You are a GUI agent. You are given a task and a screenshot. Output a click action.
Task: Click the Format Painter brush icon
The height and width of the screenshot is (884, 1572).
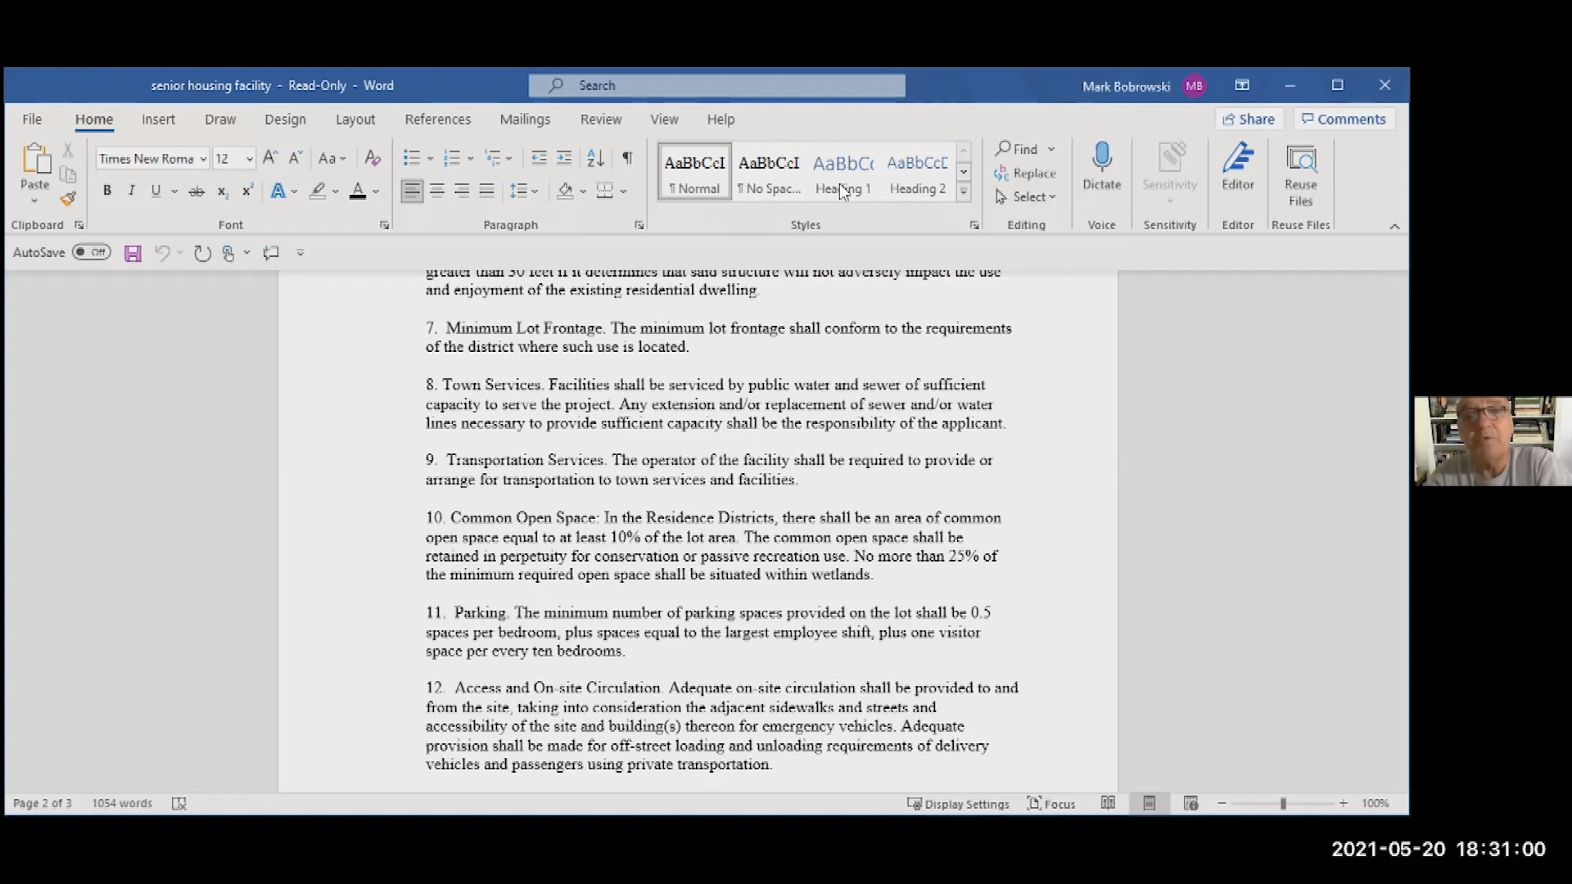click(x=68, y=199)
